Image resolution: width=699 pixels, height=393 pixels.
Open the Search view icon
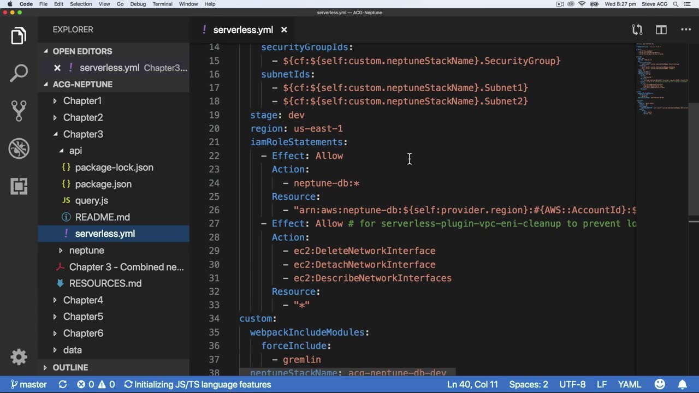tap(19, 73)
